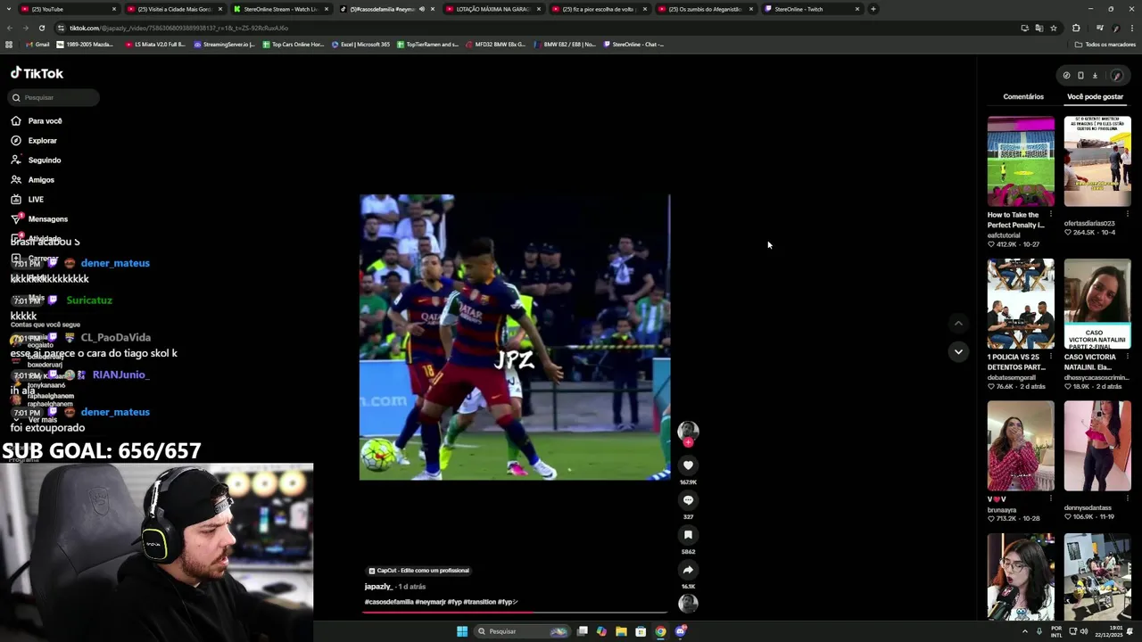This screenshot has width=1142, height=642.
Task: Open the #transition hashtag
Action: pyautogui.click(x=479, y=602)
